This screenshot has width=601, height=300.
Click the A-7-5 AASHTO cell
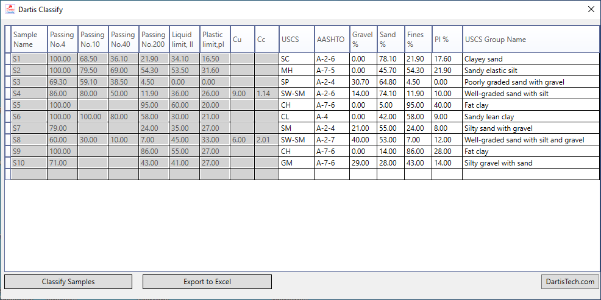pyautogui.click(x=332, y=71)
